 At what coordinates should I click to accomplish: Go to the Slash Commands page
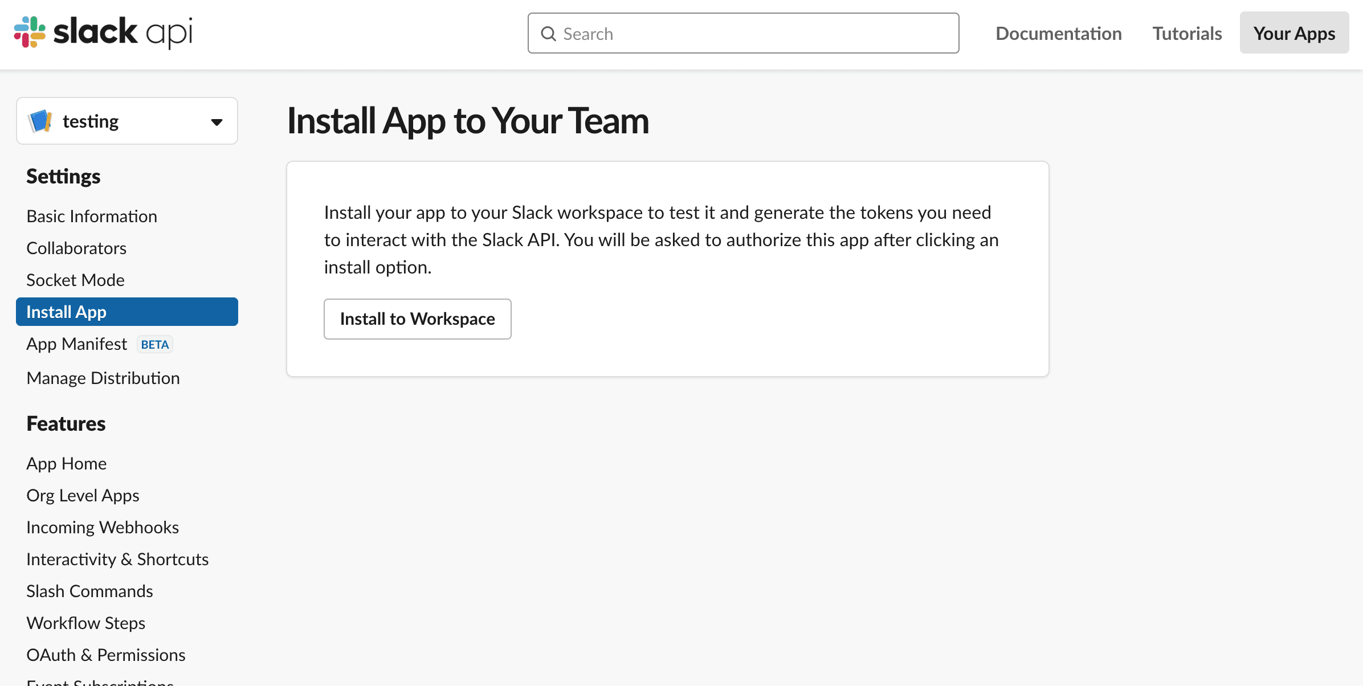89,591
